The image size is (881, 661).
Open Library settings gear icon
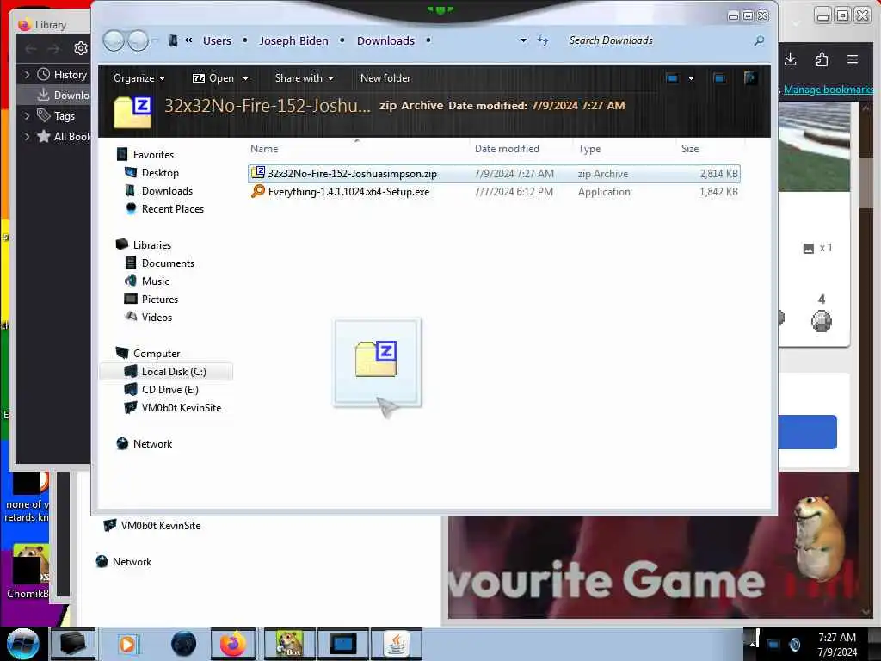[x=80, y=48]
